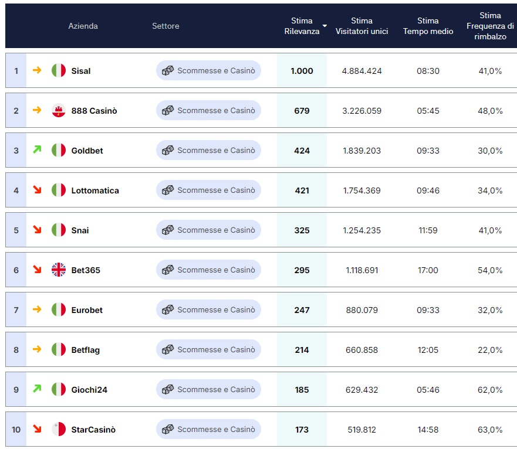Sort by Stima Visitatori unici column header

[x=361, y=26]
